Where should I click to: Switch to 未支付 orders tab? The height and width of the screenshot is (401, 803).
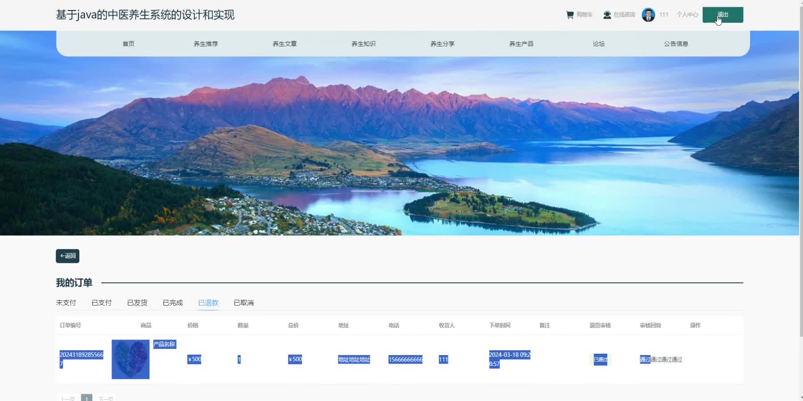[x=66, y=303]
